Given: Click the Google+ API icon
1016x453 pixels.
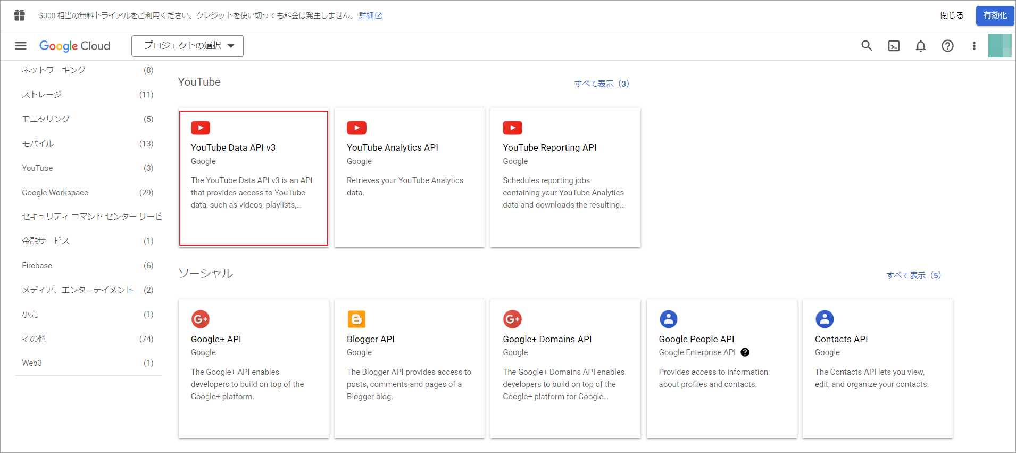Looking at the screenshot, I should pyautogui.click(x=201, y=319).
